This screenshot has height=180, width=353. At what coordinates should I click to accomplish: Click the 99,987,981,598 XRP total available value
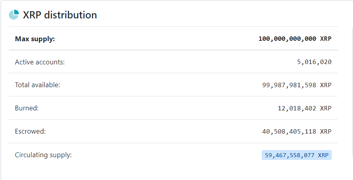[297, 85]
